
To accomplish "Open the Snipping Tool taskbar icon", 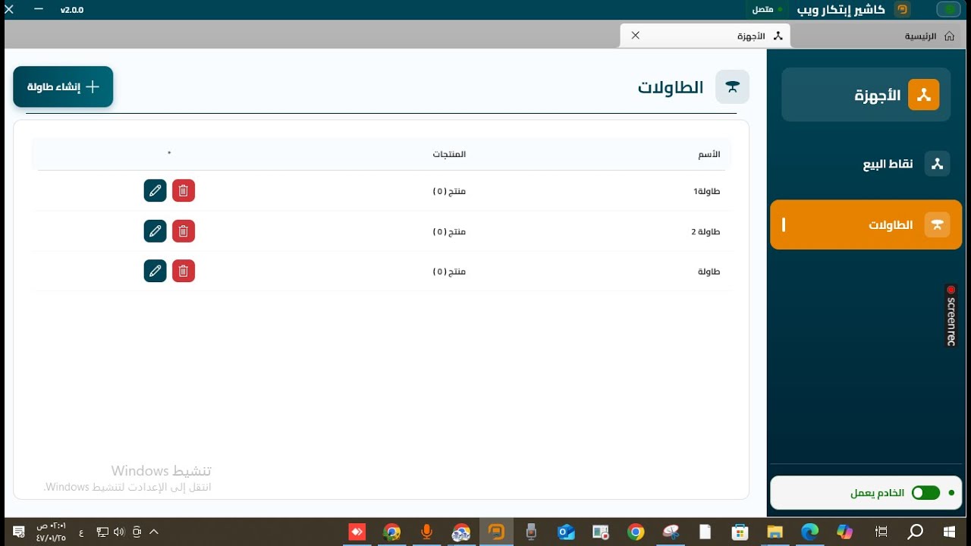I will (671, 532).
